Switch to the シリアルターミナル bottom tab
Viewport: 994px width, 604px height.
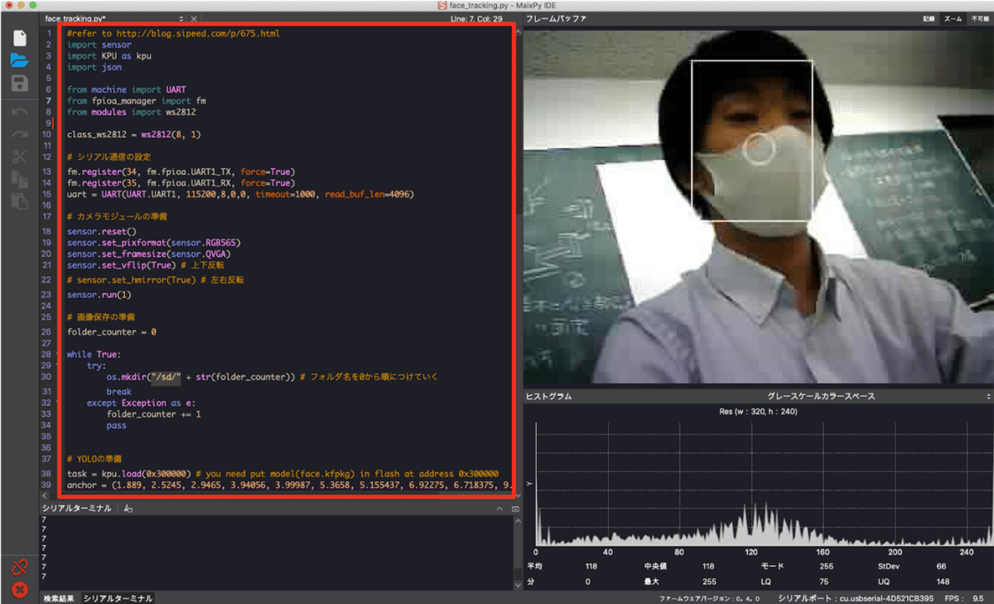118,597
